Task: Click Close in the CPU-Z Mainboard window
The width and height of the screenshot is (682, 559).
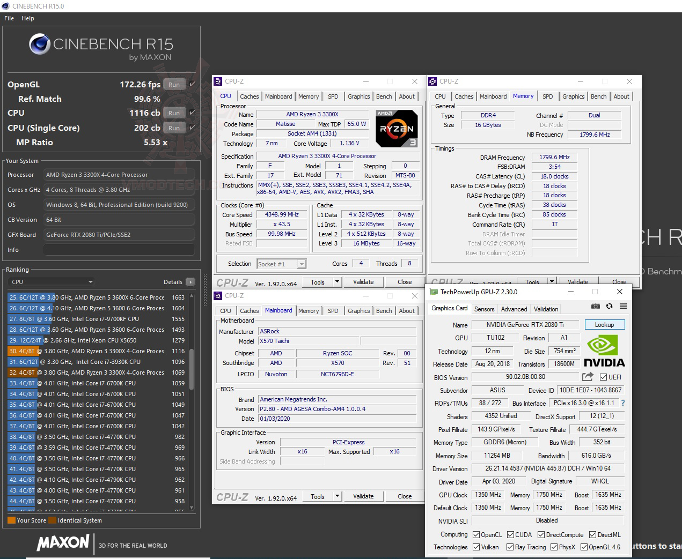Action: [405, 496]
